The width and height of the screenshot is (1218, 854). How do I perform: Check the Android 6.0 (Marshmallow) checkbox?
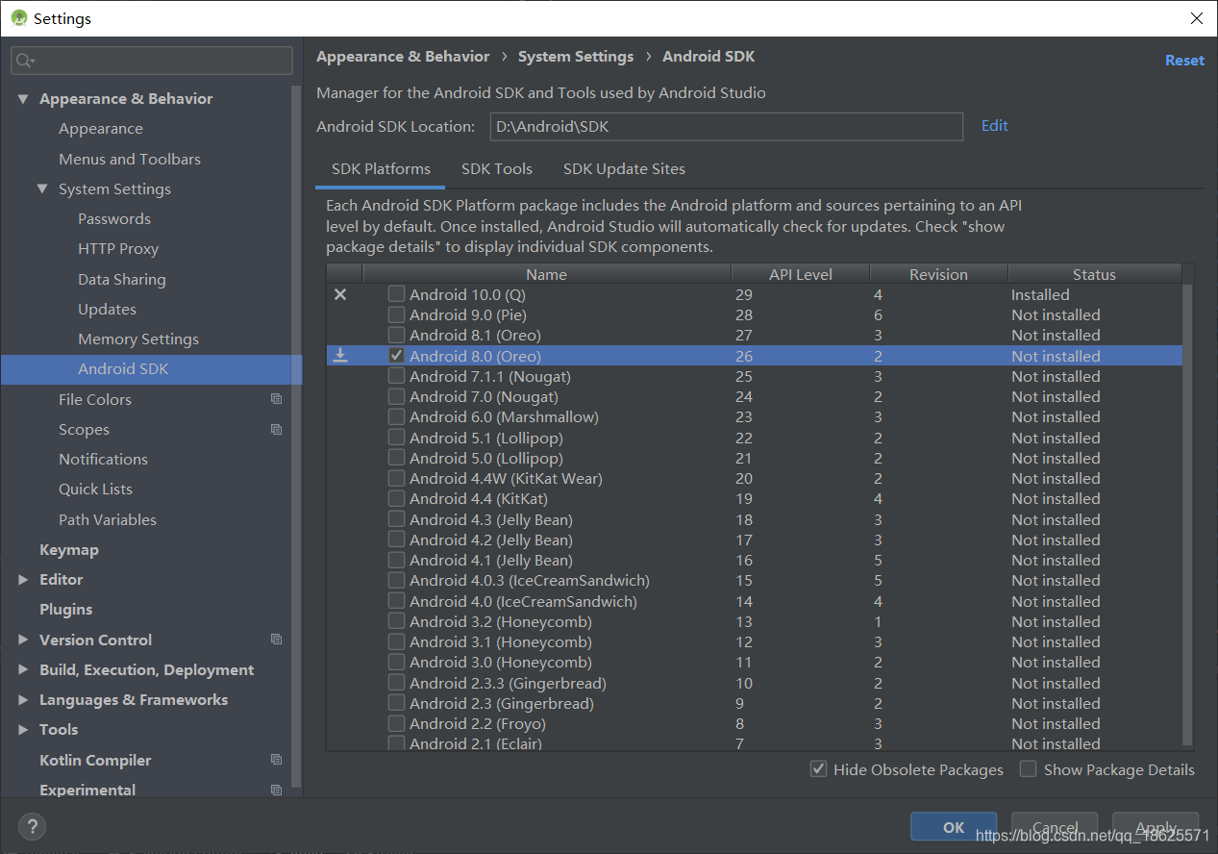[x=396, y=416]
